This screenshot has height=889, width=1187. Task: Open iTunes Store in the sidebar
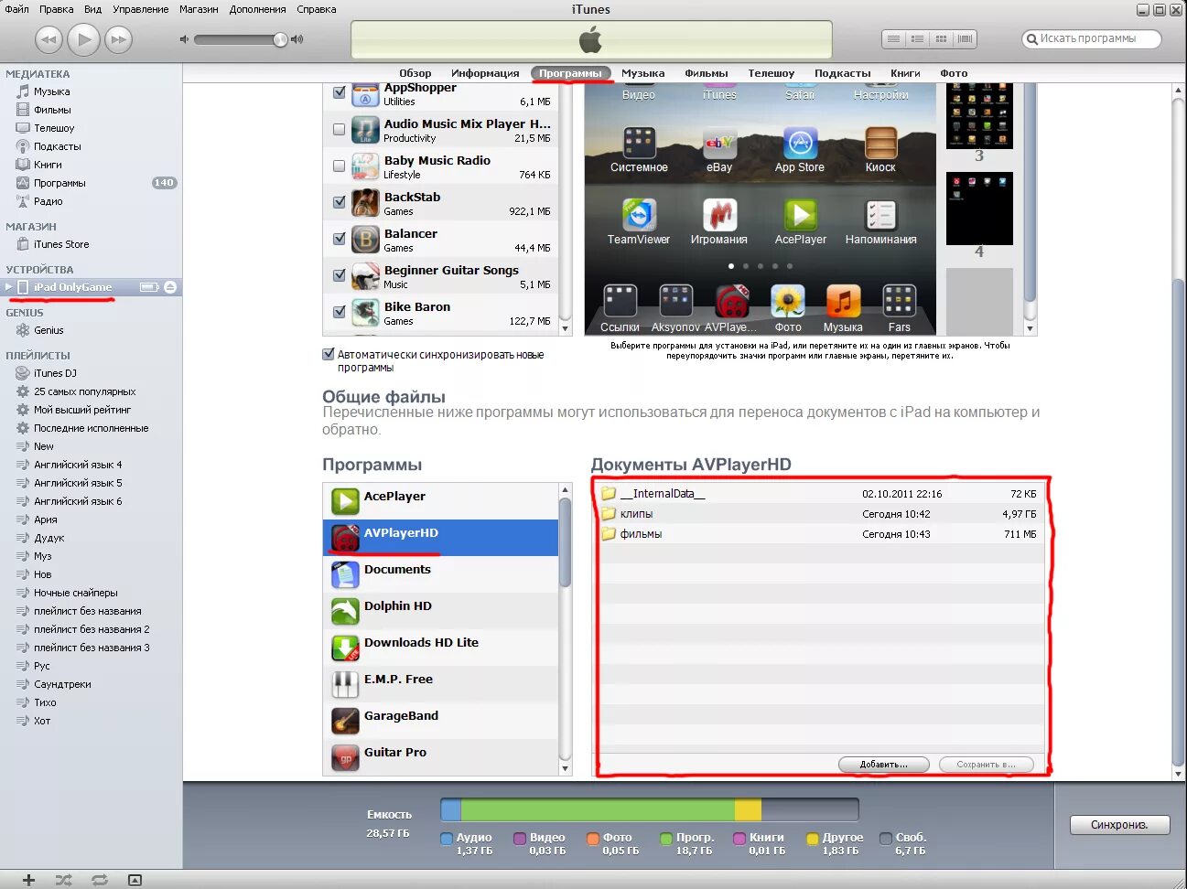(x=61, y=244)
